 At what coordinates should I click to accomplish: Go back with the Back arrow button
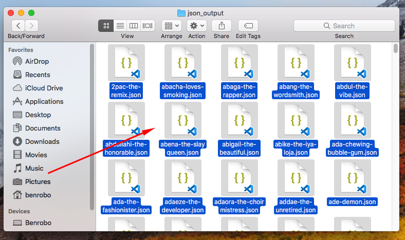(x=19, y=26)
